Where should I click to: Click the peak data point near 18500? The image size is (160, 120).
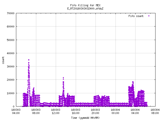pos(133,82)
